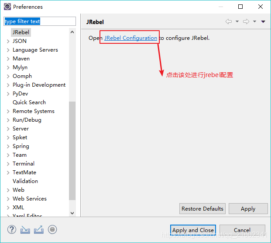The height and width of the screenshot is (243, 271).
Task: Expand the XML node
Action: pos(8,208)
